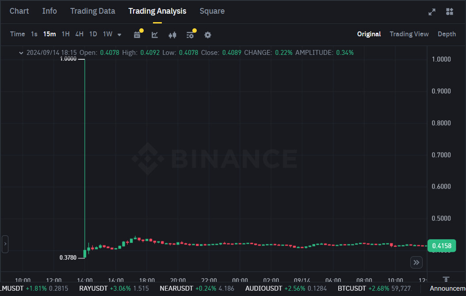Switch chart to 1s interval

coord(34,34)
